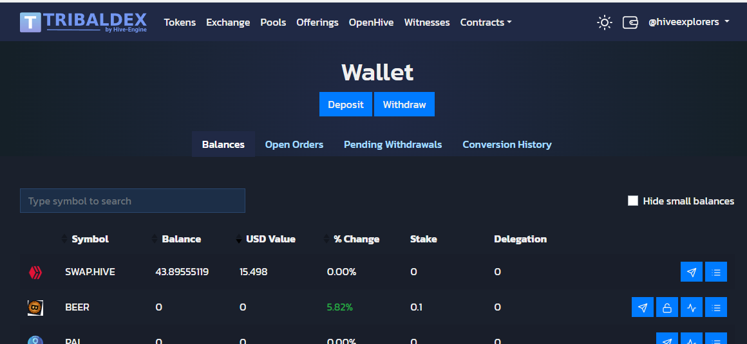The height and width of the screenshot is (344, 747).
Task: Click the SWAP.HIVE symbol text
Action: [90, 272]
